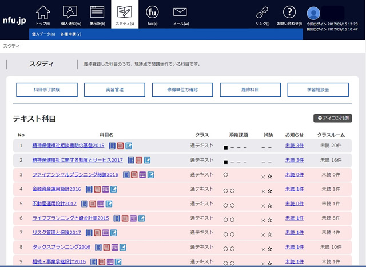Image resolution: width=366 pixels, height=270 pixels.
Task: Click blue book icon for 不動産運用設計2017
Action: point(84,204)
